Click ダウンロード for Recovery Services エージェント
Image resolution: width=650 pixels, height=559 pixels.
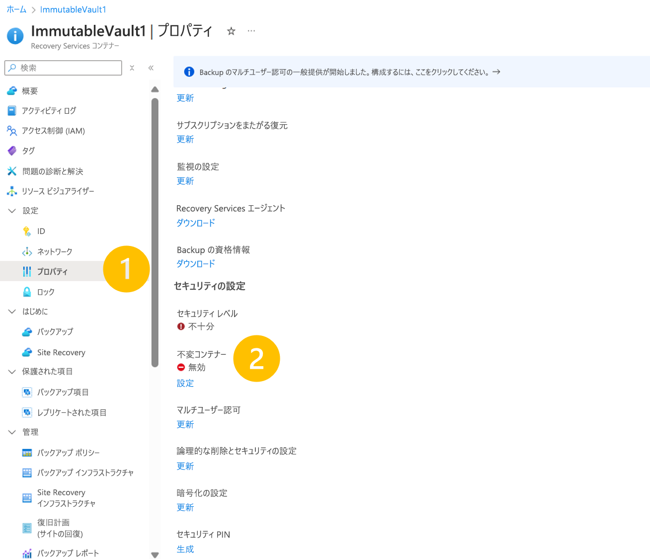195,223
